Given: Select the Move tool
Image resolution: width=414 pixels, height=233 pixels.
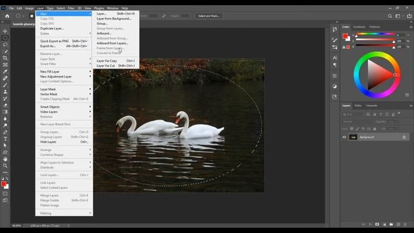Looking at the screenshot, I should click(x=5, y=31).
